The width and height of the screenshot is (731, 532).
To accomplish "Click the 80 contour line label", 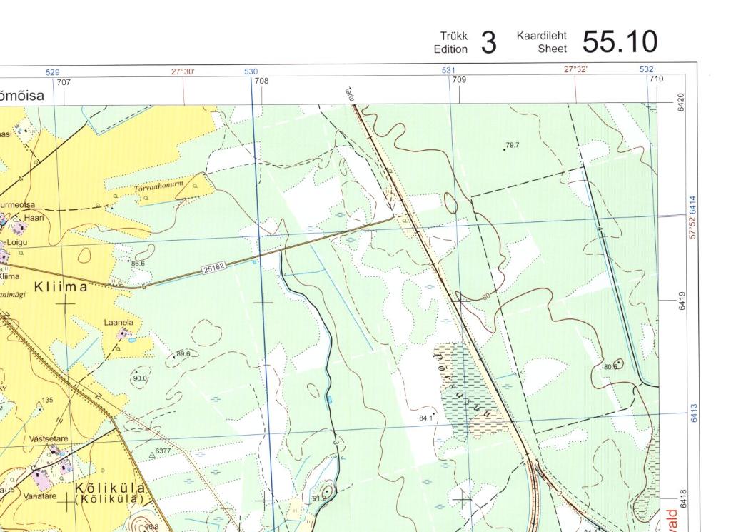I will pyautogui.click(x=486, y=297).
